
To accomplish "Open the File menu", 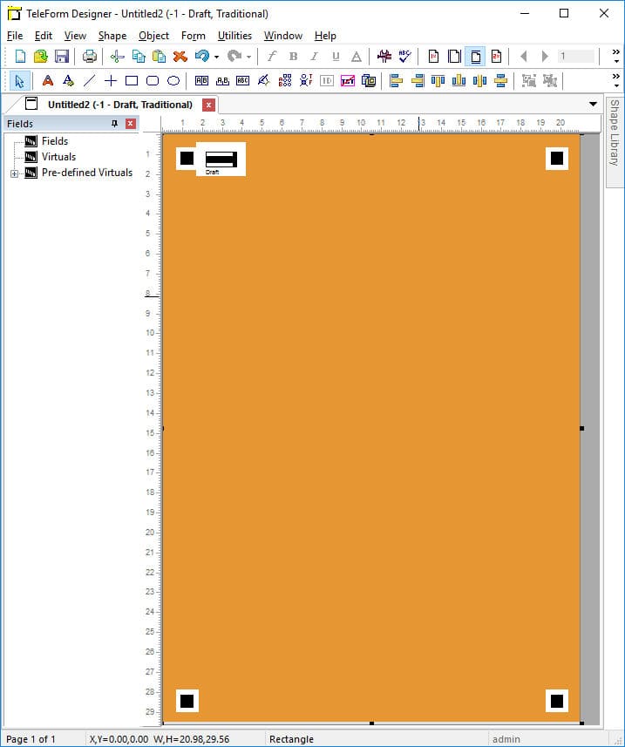I will tap(15, 36).
